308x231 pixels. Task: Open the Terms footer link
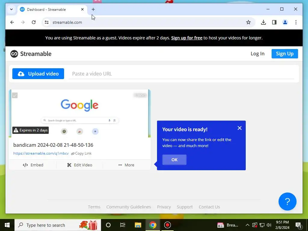(x=94, y=207)
